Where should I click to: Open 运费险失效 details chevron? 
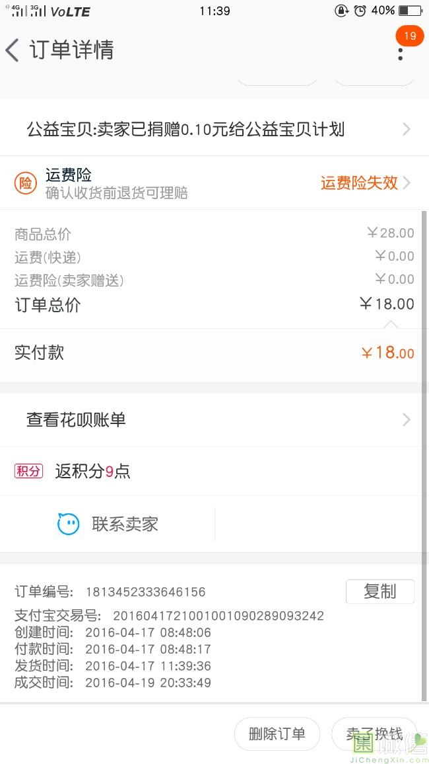point(407,183)
